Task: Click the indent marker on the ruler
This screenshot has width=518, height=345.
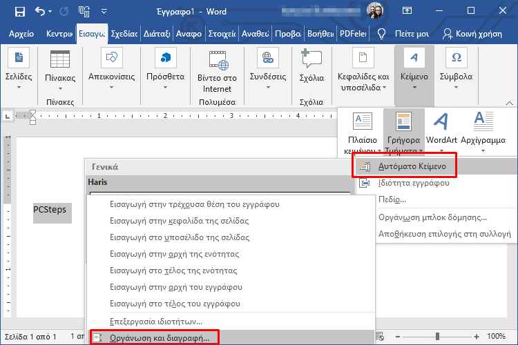Action: 32,117
